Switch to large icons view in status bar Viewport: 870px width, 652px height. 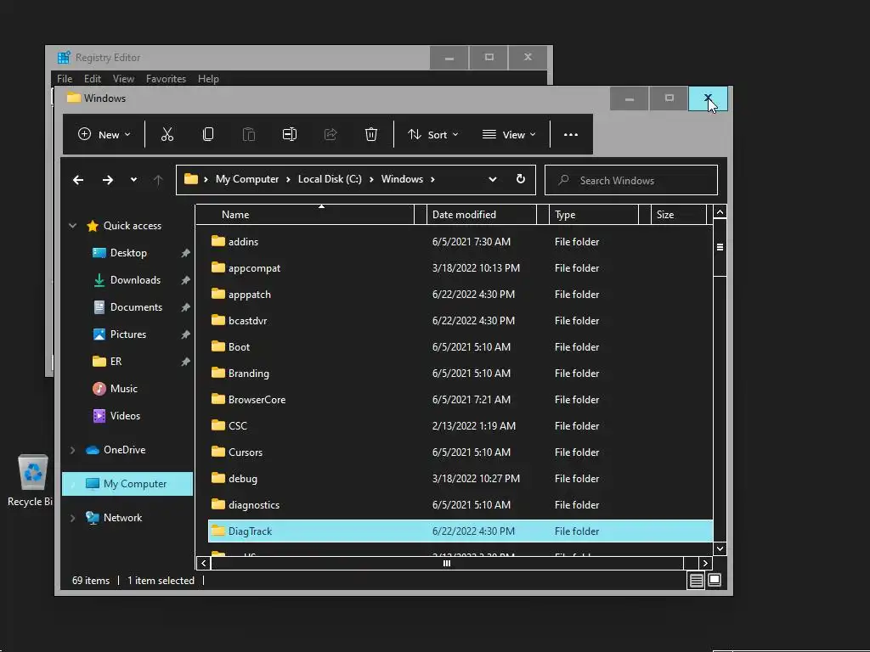[x=715, y=580]
